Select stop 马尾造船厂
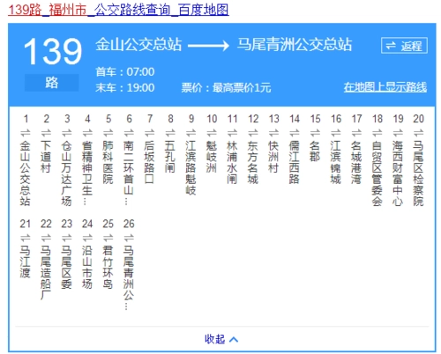This screenshot has height=354, width=441. point(46,273)
